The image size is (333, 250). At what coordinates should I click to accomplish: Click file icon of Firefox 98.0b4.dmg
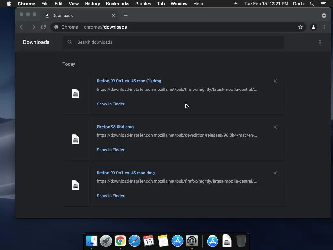[x=75, y=139]
